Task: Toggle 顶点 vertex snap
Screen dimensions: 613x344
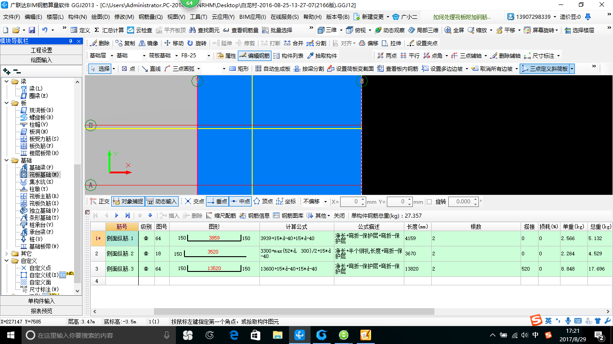Action: tap(263, 202)
